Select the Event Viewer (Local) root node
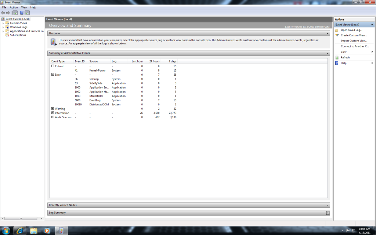376x235 pixels. tap(18, 19)
